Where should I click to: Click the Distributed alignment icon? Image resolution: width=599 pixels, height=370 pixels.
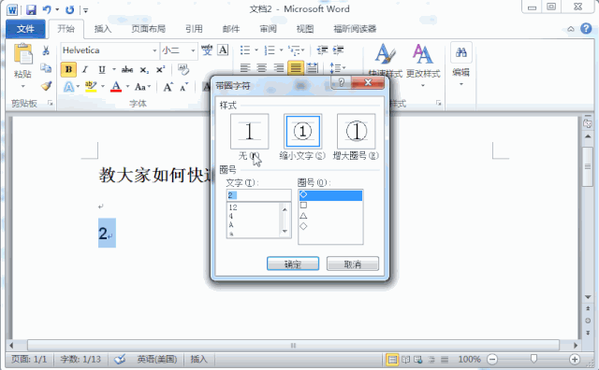pos(313,68)
